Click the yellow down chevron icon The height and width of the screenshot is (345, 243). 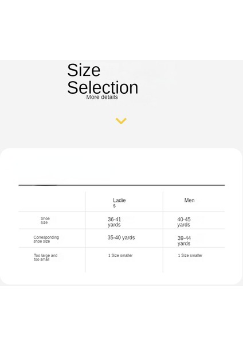pos(121,121)
